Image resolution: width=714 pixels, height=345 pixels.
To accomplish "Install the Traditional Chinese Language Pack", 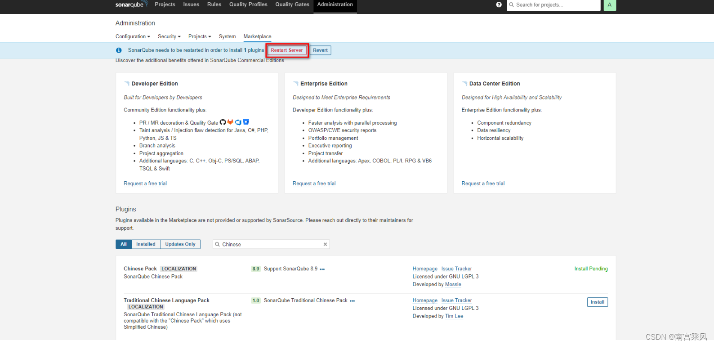I will (x=597, y=302).
